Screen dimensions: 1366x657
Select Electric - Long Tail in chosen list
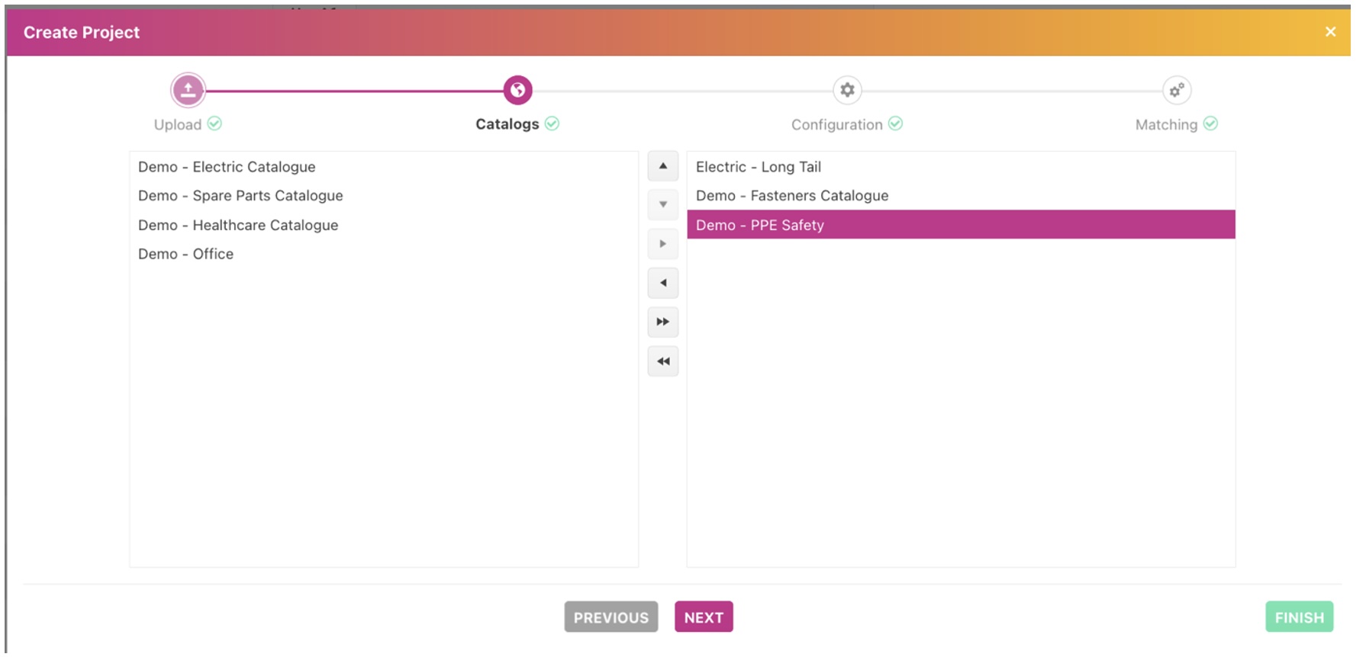[962, 167]
